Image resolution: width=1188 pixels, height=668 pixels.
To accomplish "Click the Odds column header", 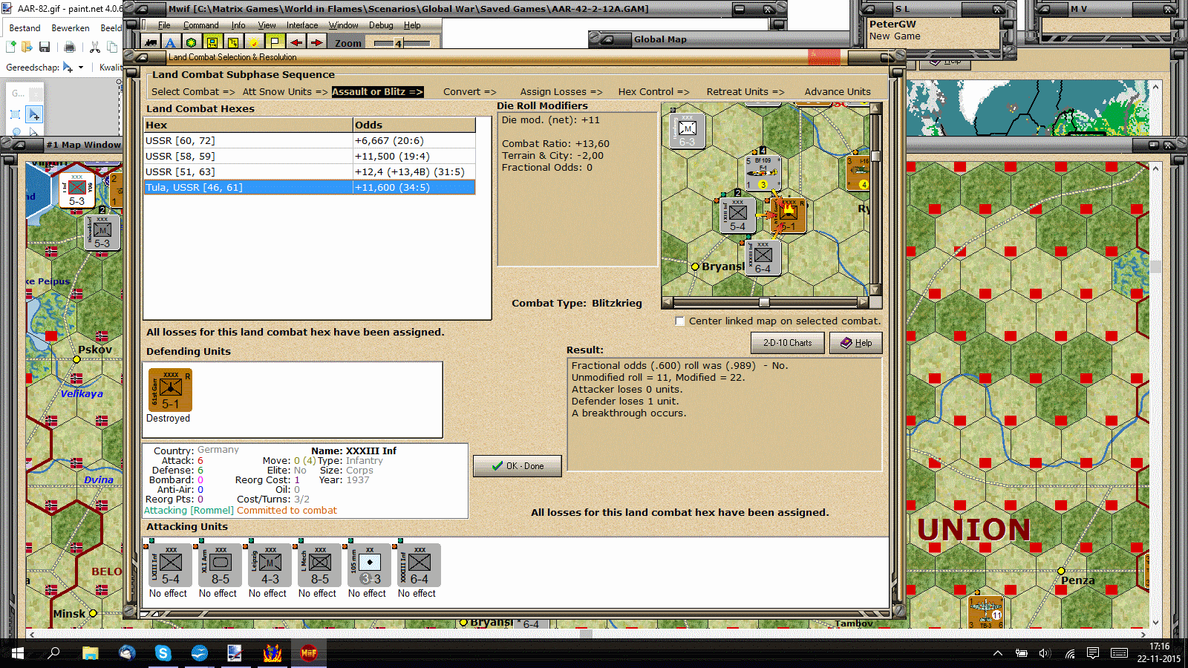I will coord(414,125).
